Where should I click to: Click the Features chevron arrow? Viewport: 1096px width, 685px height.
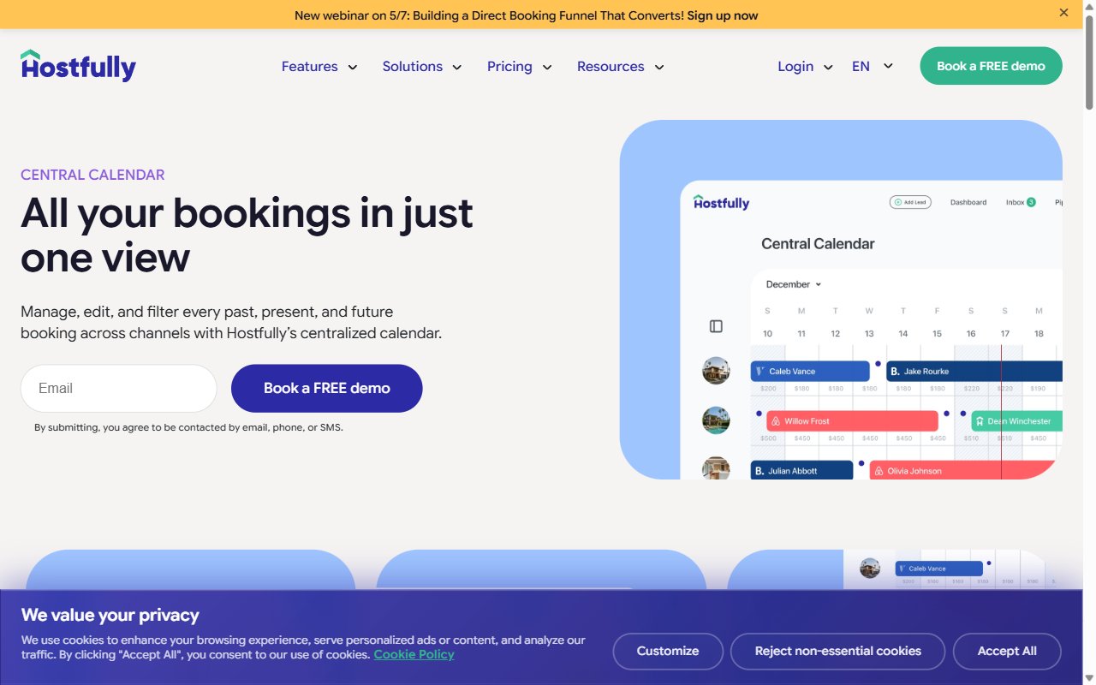coord(352,68)
